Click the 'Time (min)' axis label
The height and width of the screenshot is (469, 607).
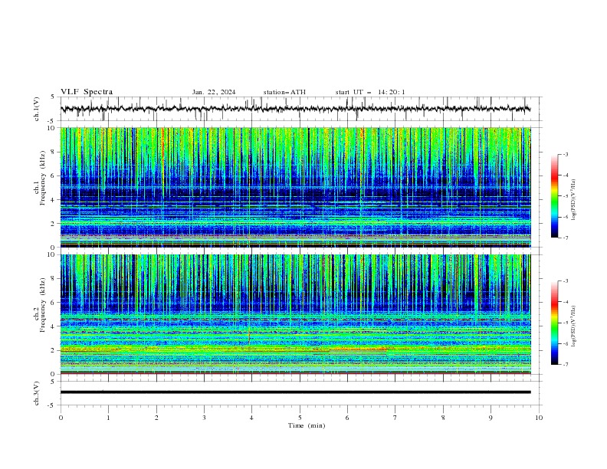[307, 425]
